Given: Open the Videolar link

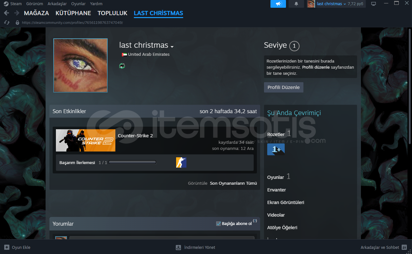Looking at the screenshot, I should [276, 215].
